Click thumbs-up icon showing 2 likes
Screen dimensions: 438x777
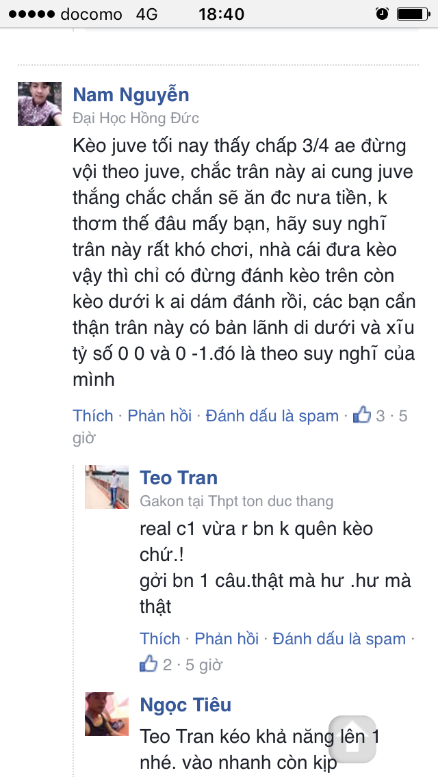[149, 664]
